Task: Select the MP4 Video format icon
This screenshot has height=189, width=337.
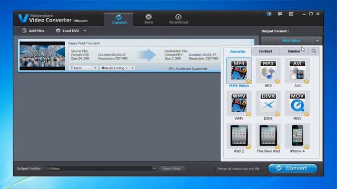Action: pos(239,70)
